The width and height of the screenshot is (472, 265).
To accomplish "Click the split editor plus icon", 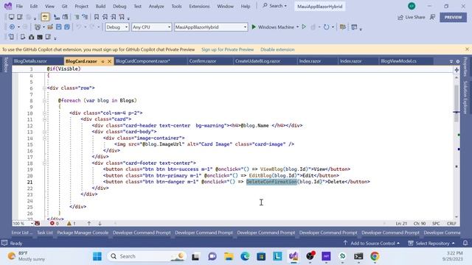I will (x=457, y=70).
